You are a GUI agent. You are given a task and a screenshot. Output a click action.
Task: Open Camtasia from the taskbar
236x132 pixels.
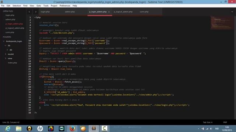pyautogui.click(x=104, y=129)
